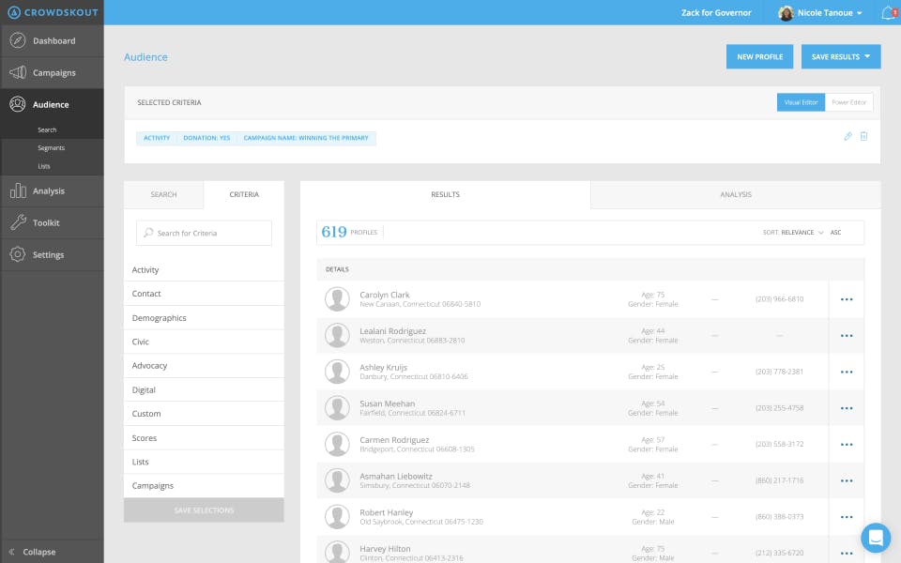The width and height of the screenshot is (901, 563).
Task: Open more options for Lealani Rodriguez
Action: tap(847, 336)
